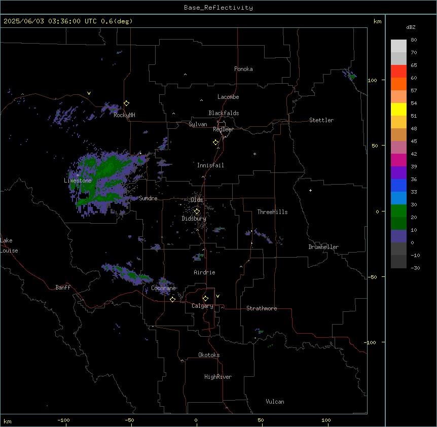Select the Okotoks label
437x427 pixels.
tap(209, 355)
